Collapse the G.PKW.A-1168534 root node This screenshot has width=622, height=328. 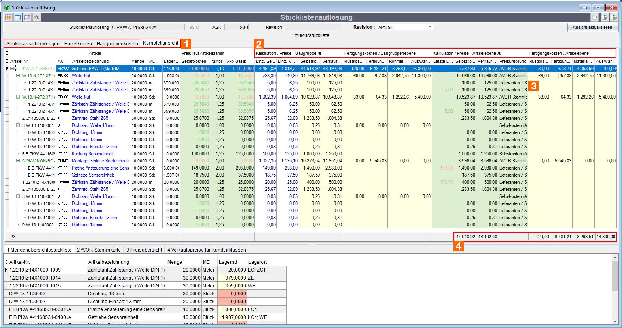click(12, 69)
